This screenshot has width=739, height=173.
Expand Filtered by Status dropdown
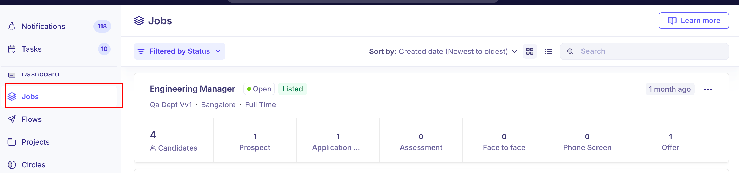tap(180, 51)
